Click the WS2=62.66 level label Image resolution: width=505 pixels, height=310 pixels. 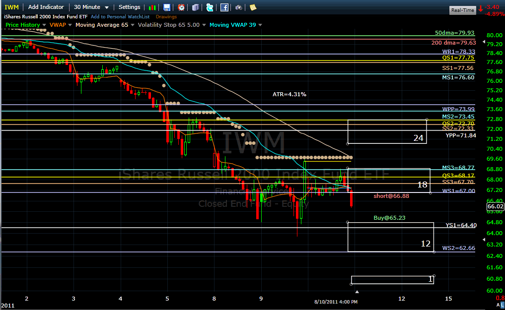(x=458, y=248)
